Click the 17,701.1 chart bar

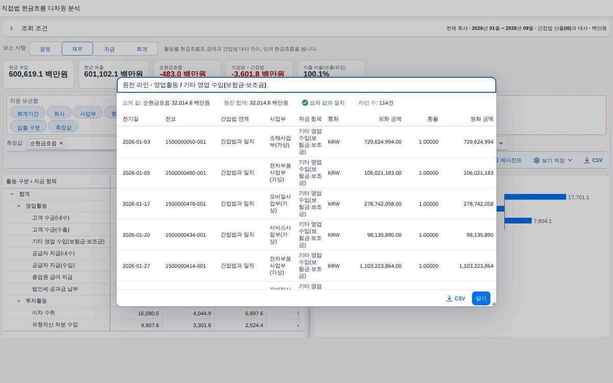(x=535, y=197)
